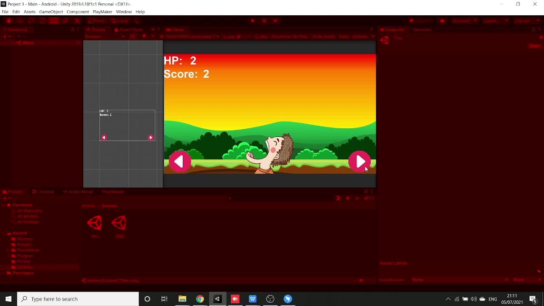Switch to the Console tab
Screen dimensions: 544x306
pyautogui.click(x=43, y=192)
